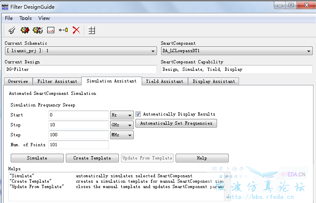Open the Step frequency unit dropdown (MHz)
316x203 pixels.
(122, 135)
